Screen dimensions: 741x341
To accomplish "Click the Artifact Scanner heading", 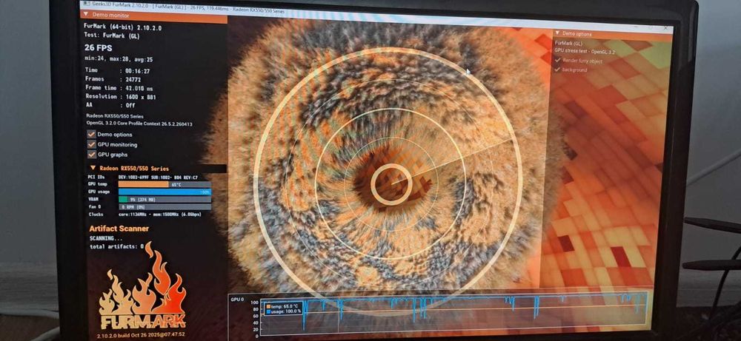I will 119,229.
